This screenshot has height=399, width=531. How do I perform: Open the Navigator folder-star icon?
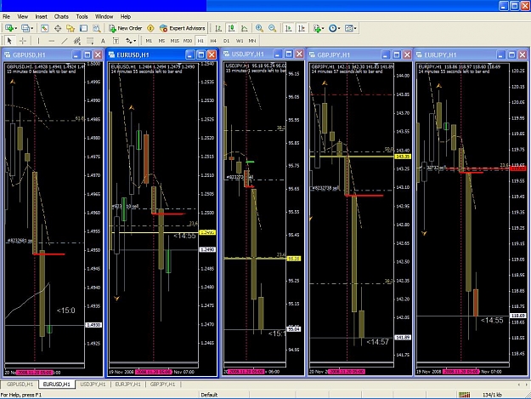click(x=71, y=28)
